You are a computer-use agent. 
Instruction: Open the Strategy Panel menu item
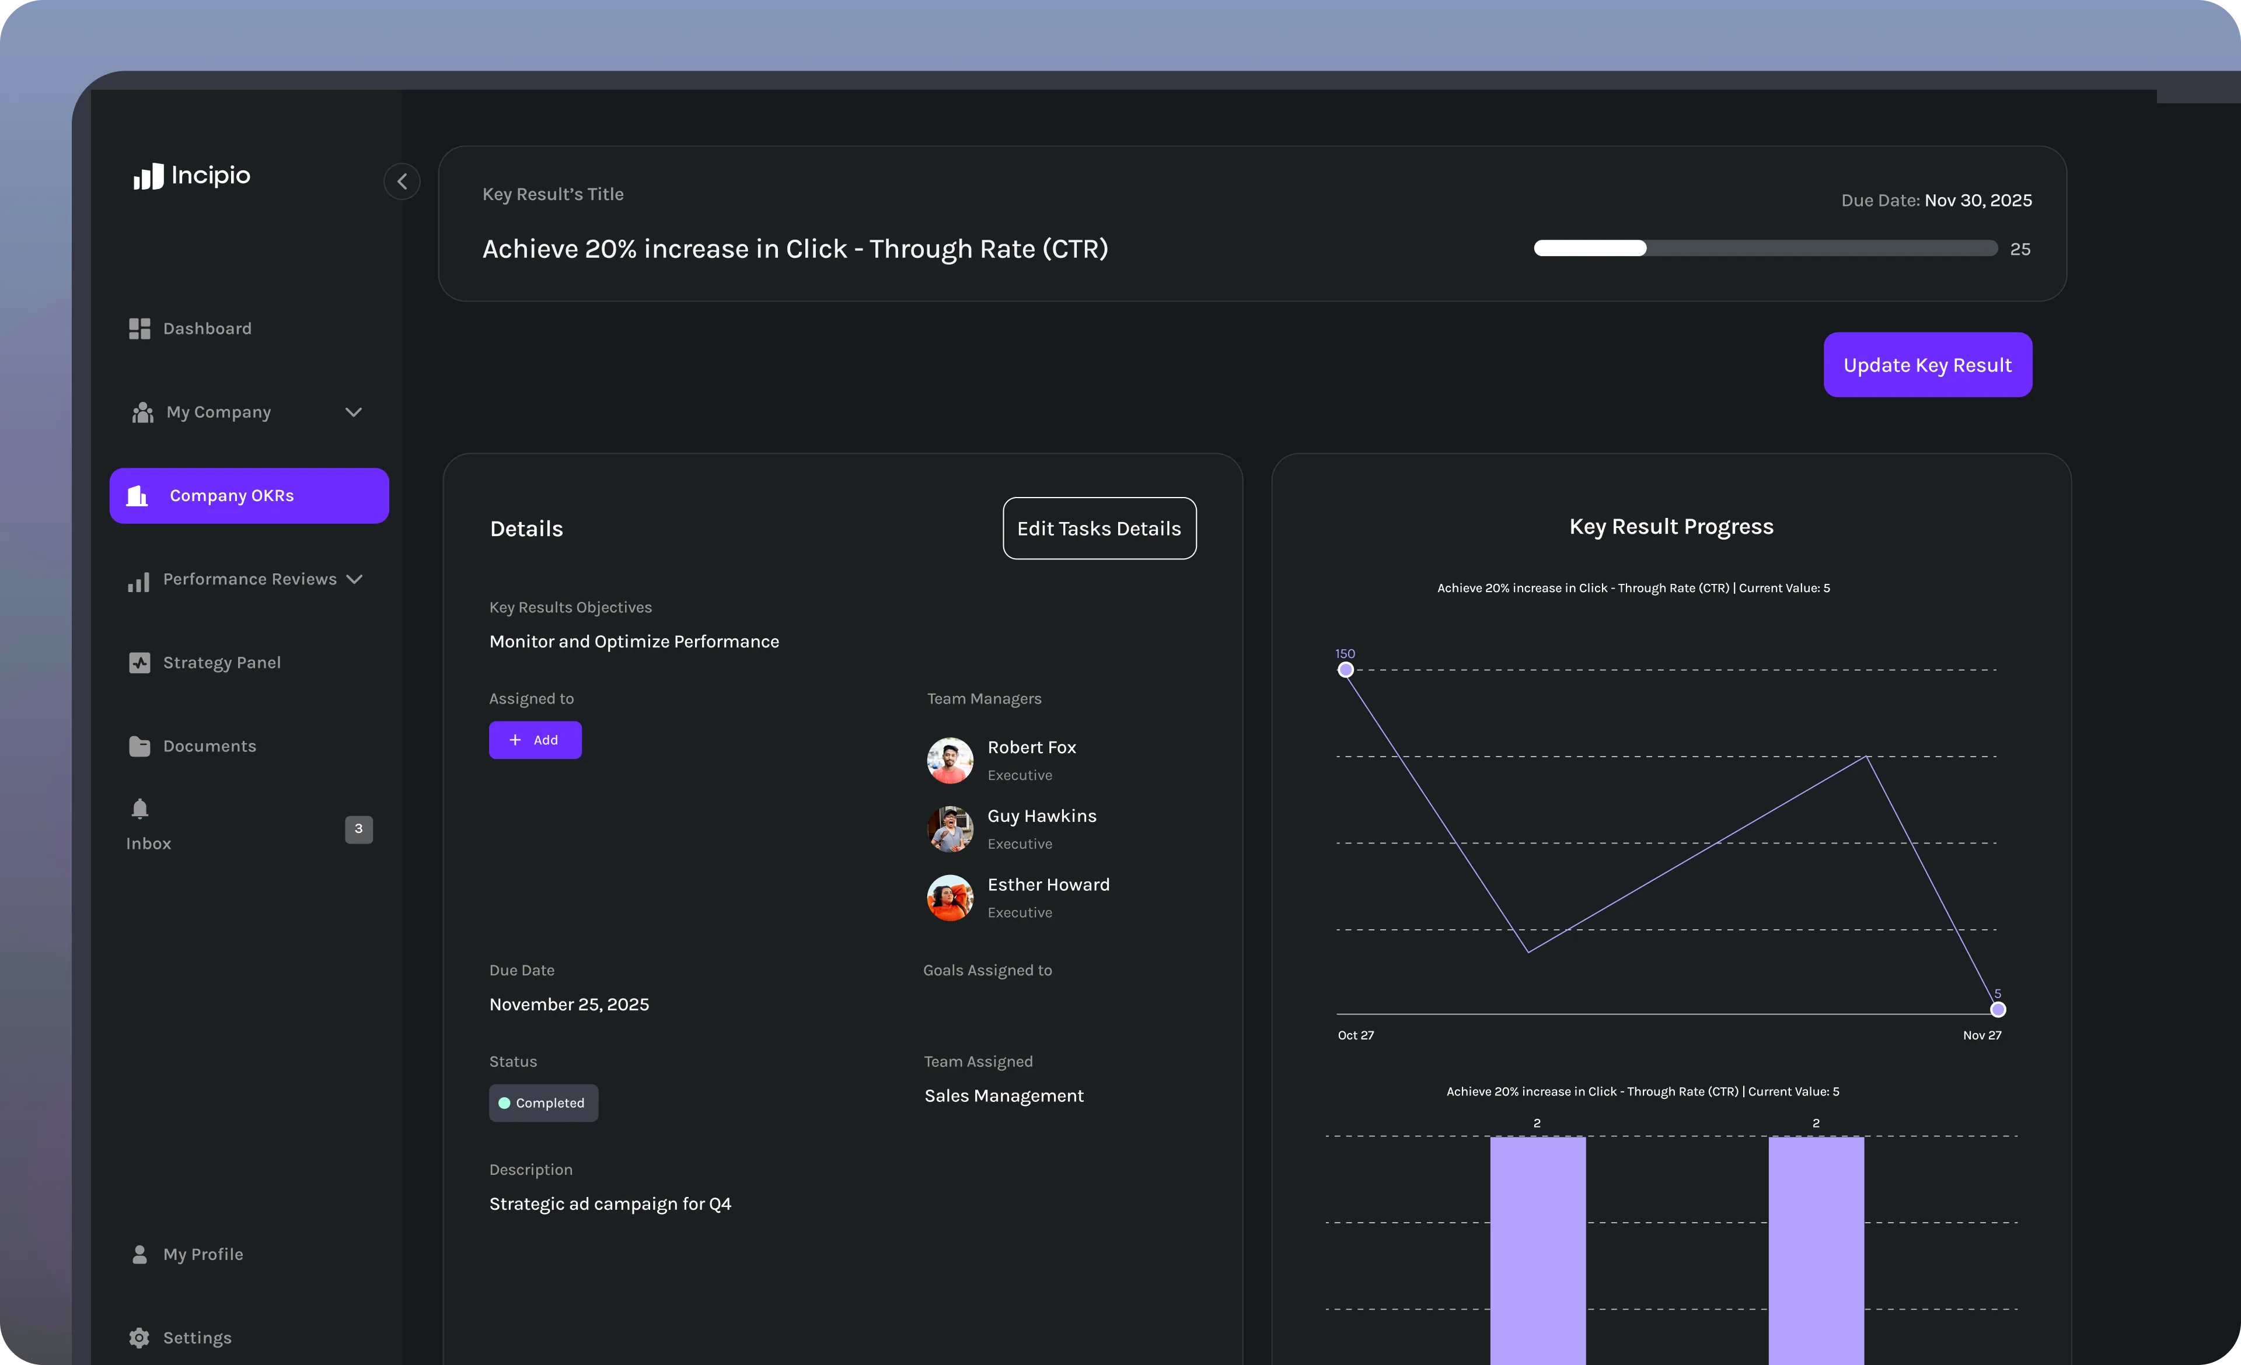click(221, 663)
